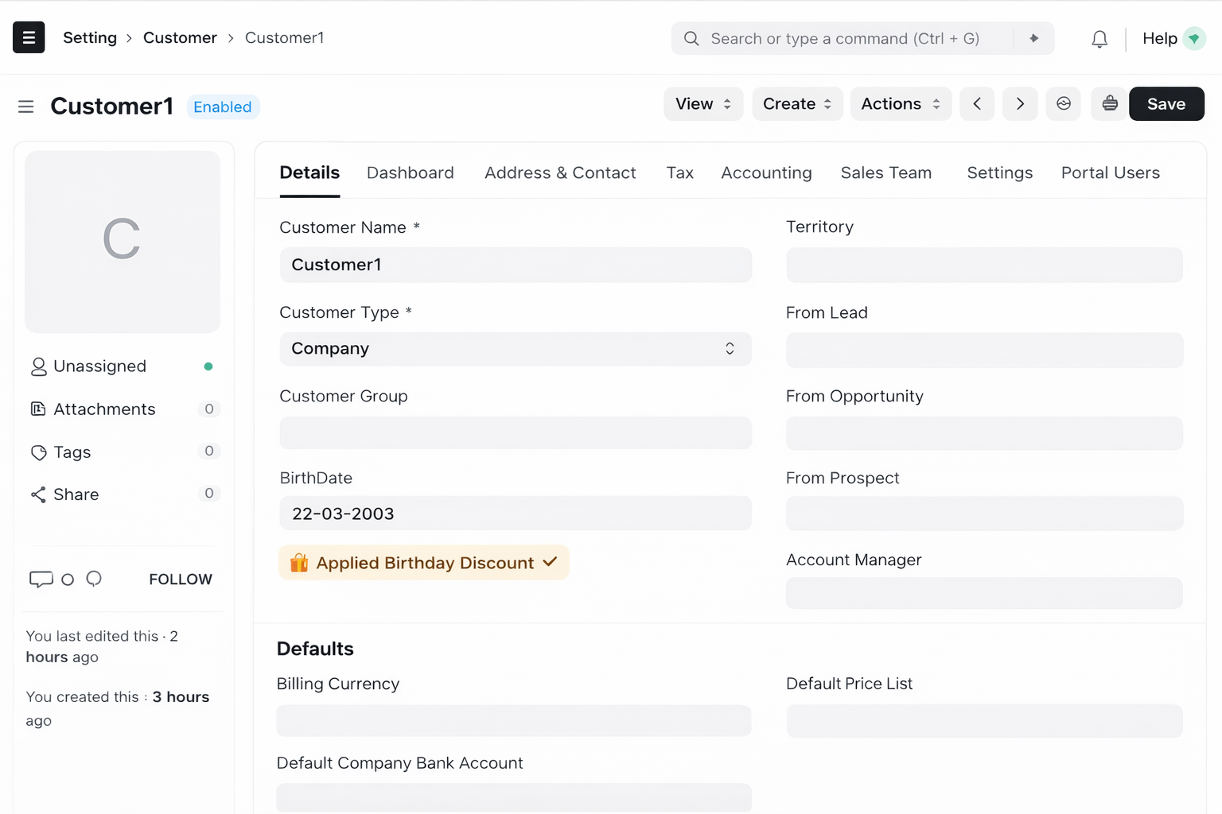The image size is (1222, 814).
Task: Go to Customer breadcrumb link
Action: pyautogui.click(x=180, y=37)
